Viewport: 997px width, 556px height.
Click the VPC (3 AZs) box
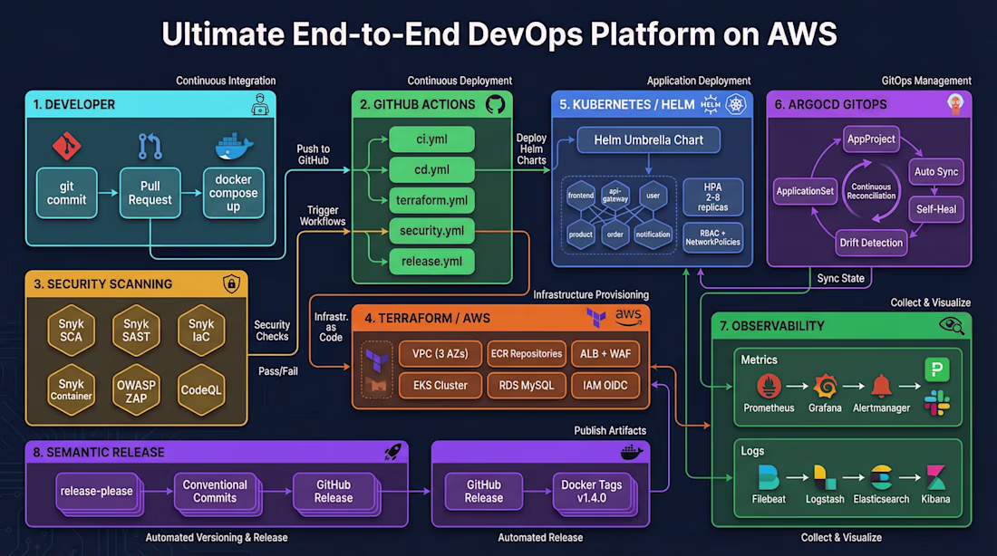click(x=440, y=354)
